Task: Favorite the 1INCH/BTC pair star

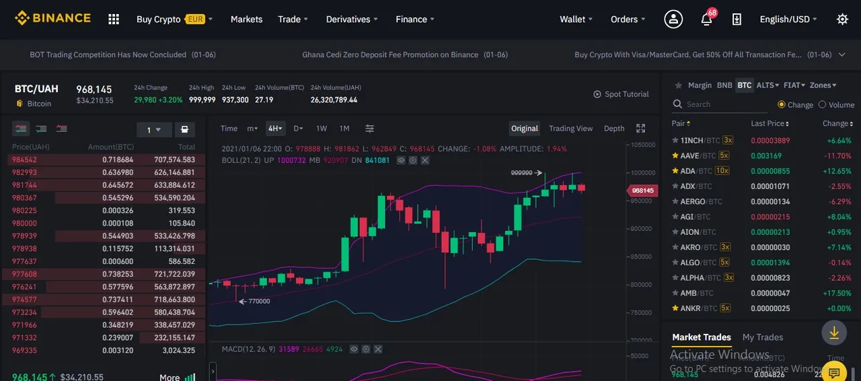Action: coord(675,141)
